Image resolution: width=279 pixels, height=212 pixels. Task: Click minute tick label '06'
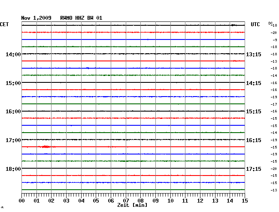pyautogui.click(x=111, y=201)
